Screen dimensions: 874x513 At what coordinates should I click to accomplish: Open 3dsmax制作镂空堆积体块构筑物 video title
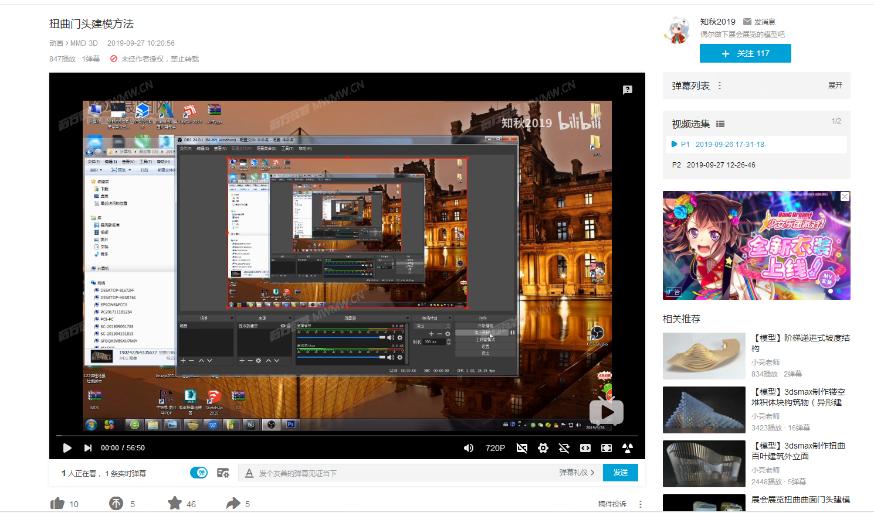798,397
